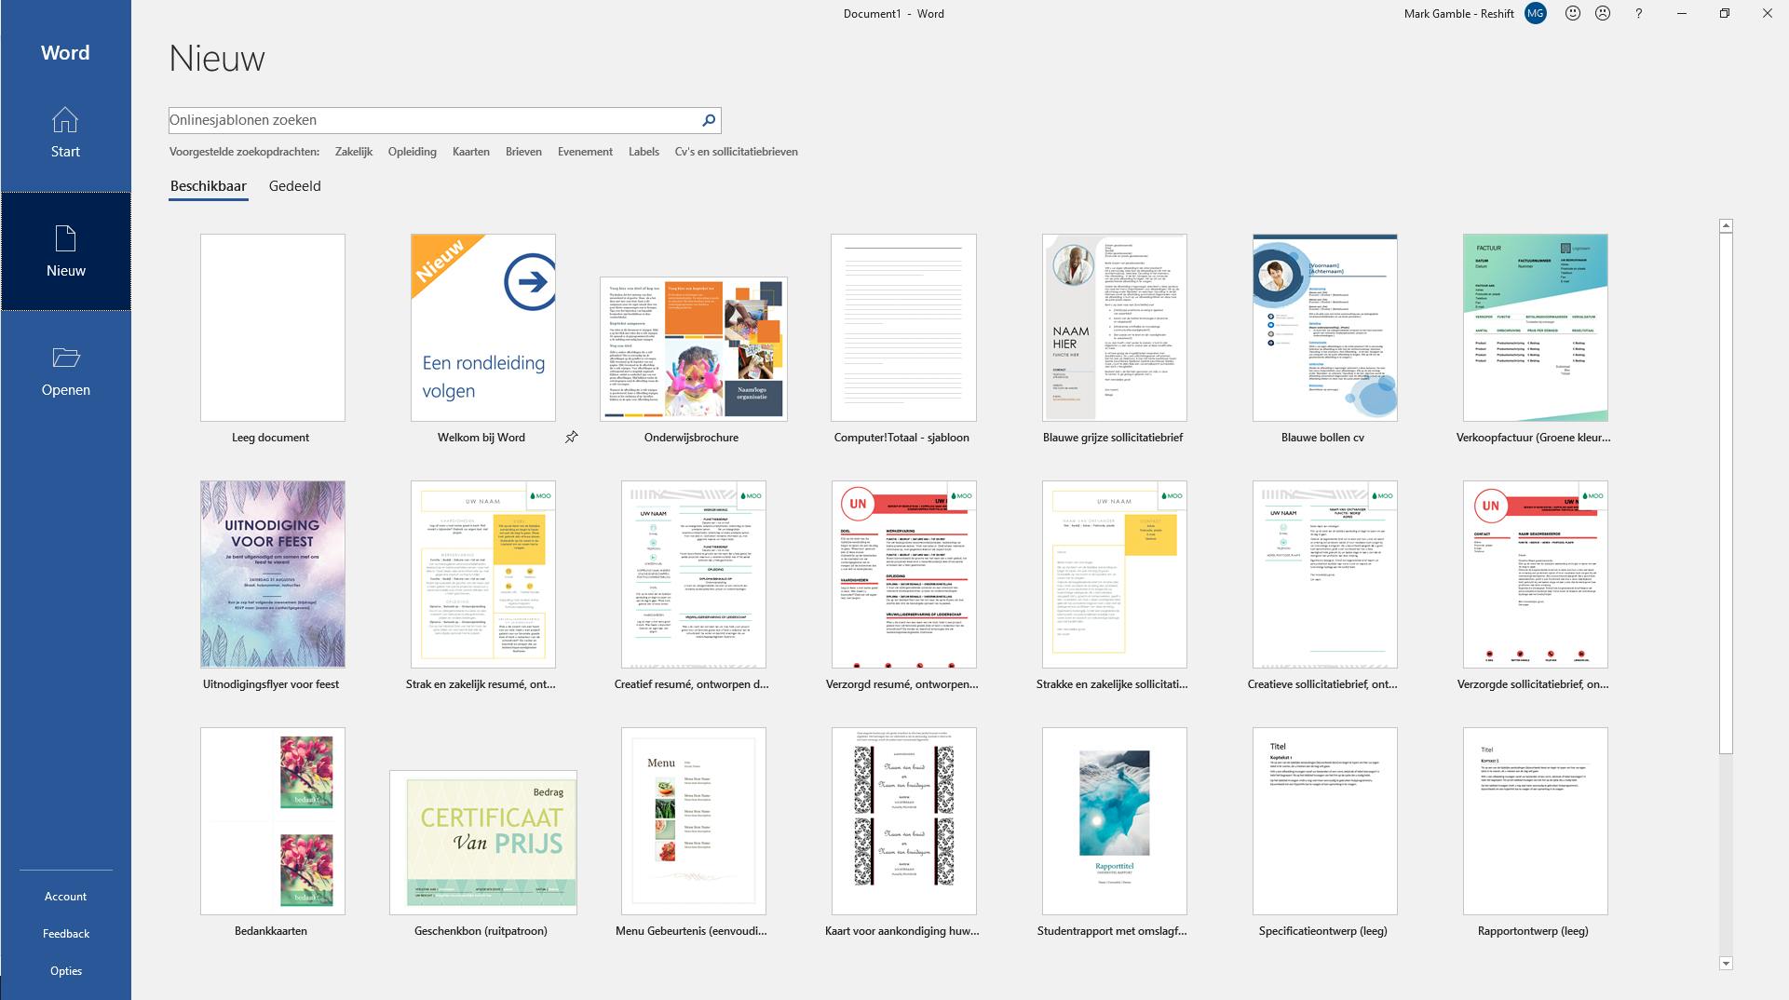
Task: Search suggested category Brieven
Action: point(523,152)
